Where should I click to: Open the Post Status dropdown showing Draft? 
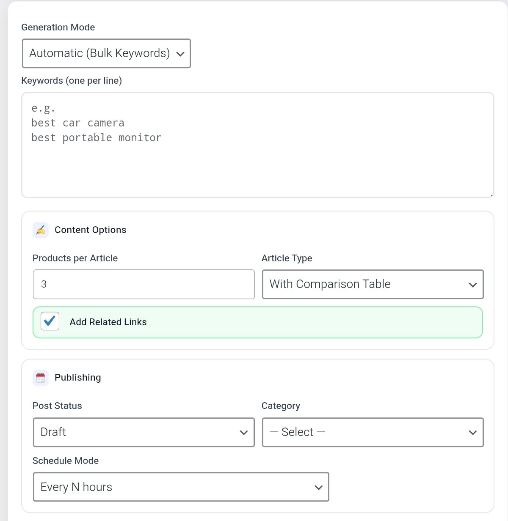(144, 432)
